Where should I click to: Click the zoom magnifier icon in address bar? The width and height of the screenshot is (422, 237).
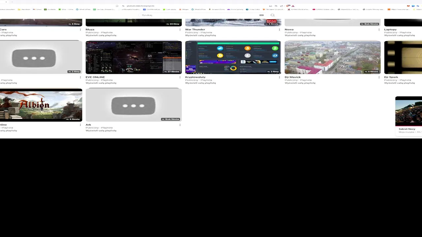[276, 6]
